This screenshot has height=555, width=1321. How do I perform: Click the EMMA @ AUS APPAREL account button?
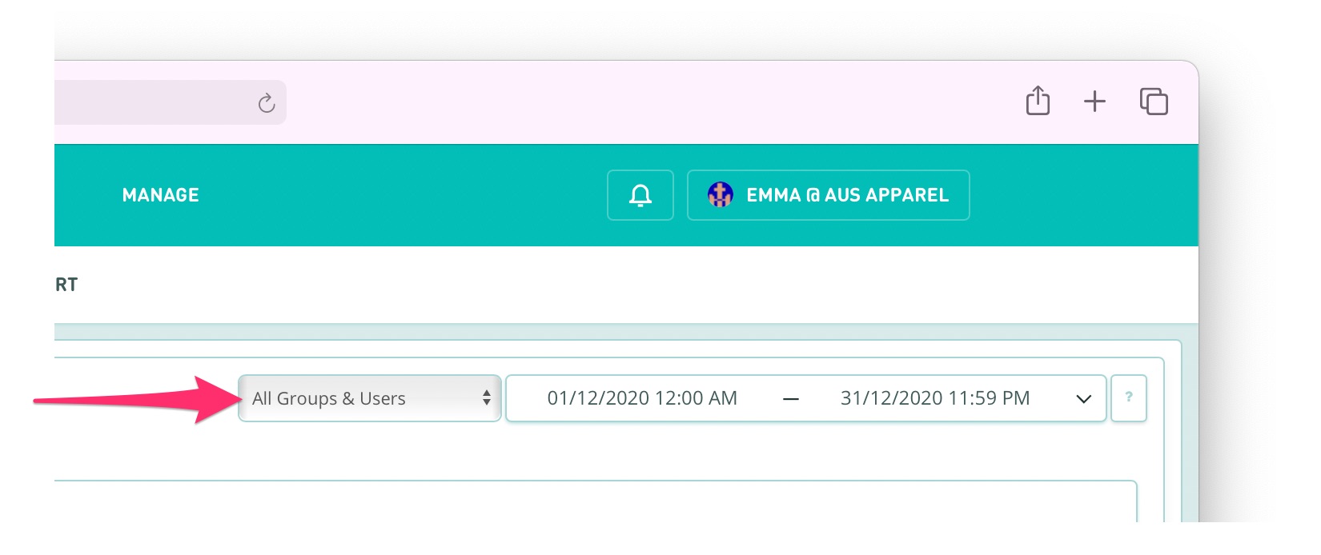(x=828, y=194)
